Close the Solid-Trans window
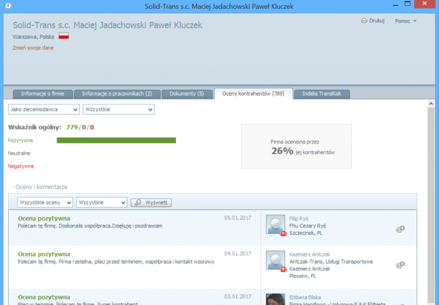439x305 pixels. (425, 4)
